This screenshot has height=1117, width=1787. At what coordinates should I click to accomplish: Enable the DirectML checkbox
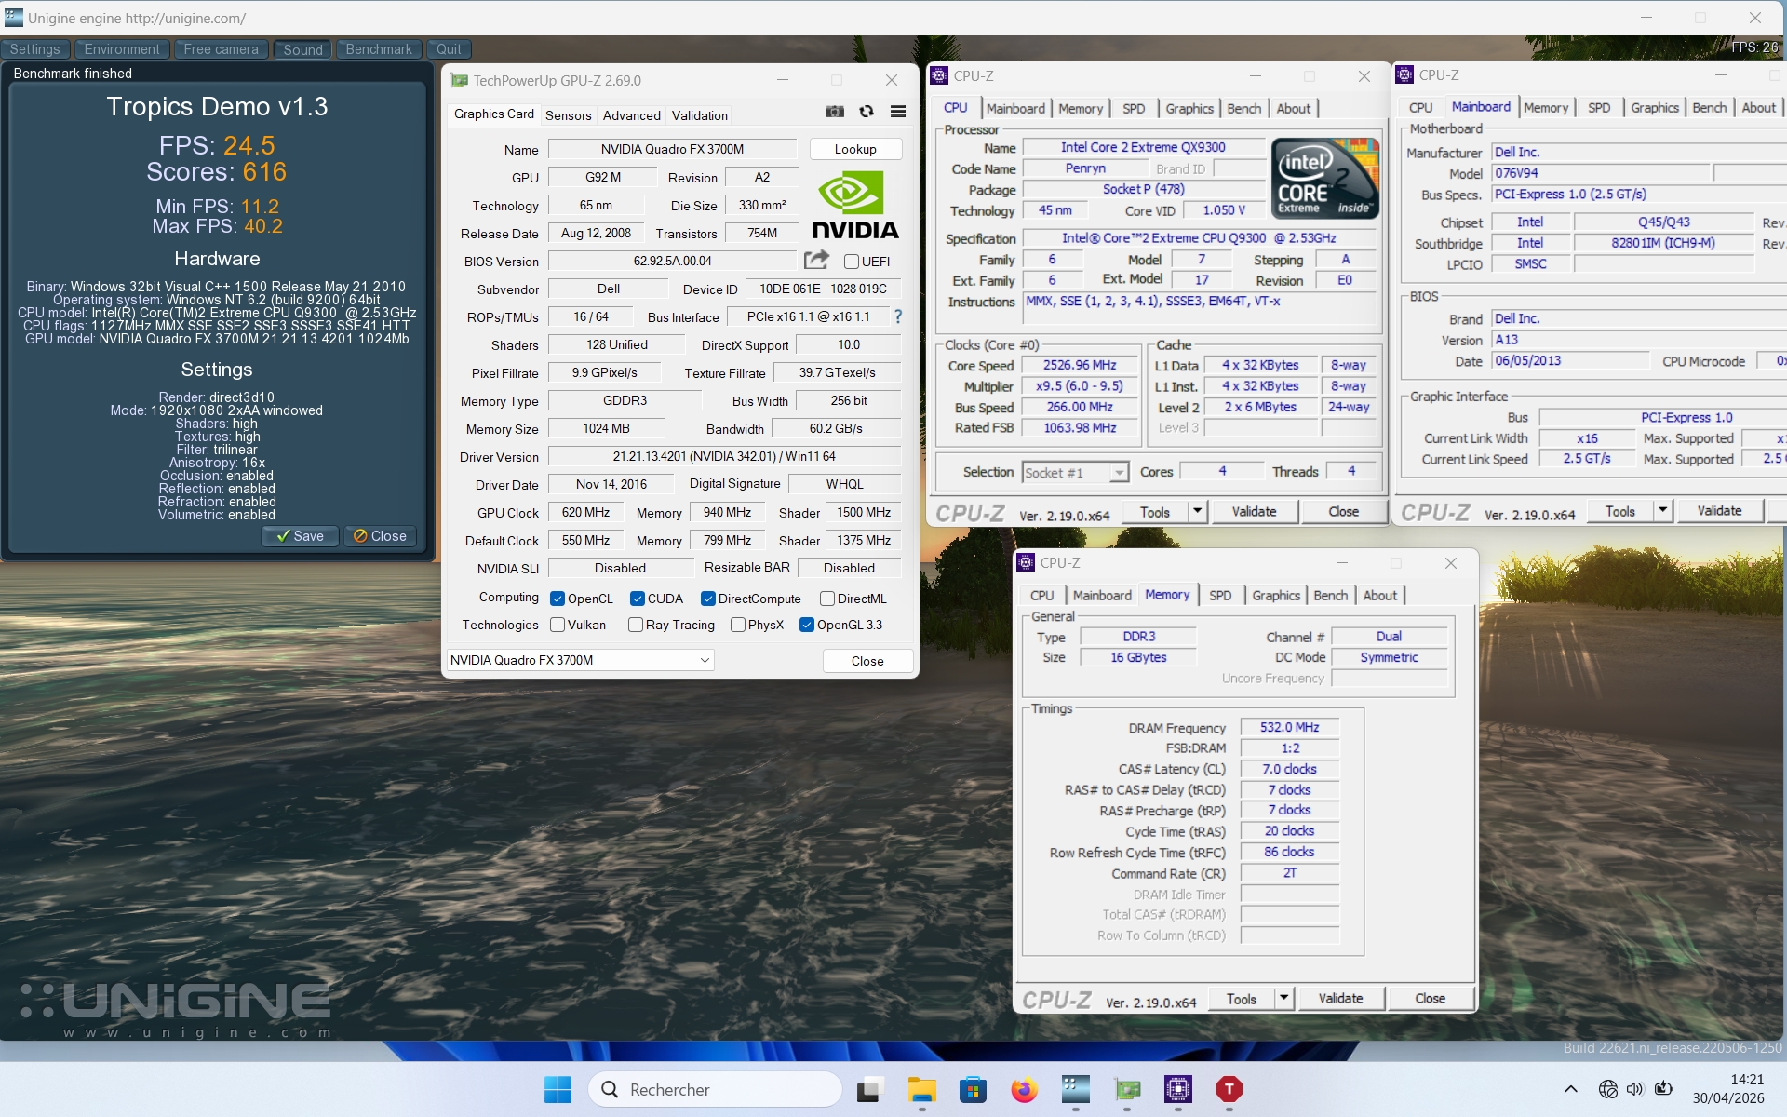tap(827, 599)
